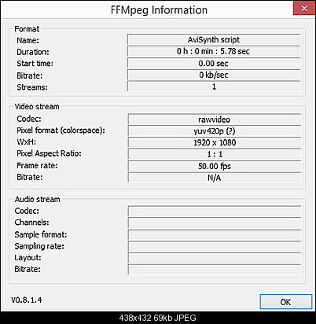Viewport: 316px width, 324px height.
Task: Click the empty Sample format field
Action: point(215,234)
